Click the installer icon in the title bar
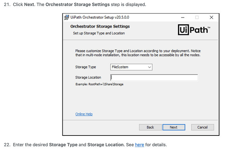The image size is (233, 150). click(x=66, y=17)
